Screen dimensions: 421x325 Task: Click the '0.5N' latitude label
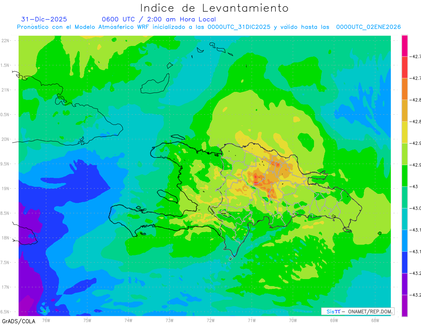[x=5, y=115]
